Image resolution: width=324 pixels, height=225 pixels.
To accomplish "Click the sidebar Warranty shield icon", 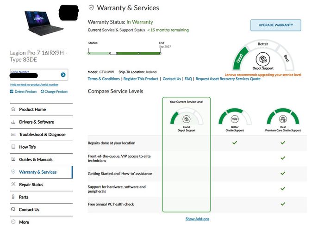I will coord(13,172).
